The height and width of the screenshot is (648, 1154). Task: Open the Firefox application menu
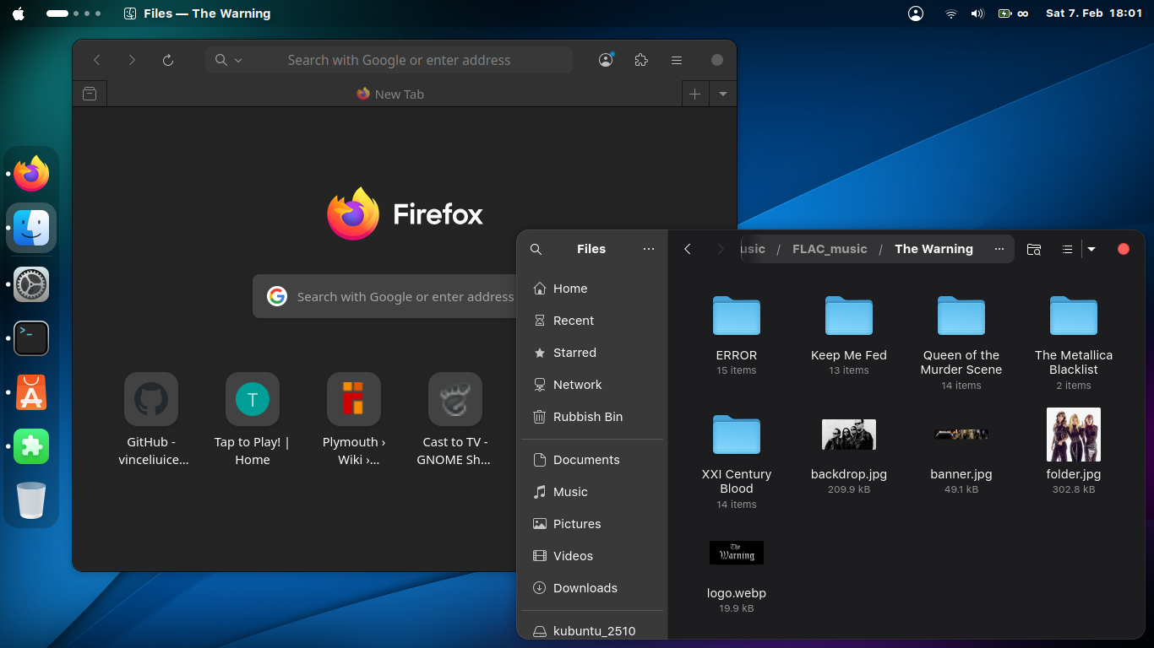[676, 60]
